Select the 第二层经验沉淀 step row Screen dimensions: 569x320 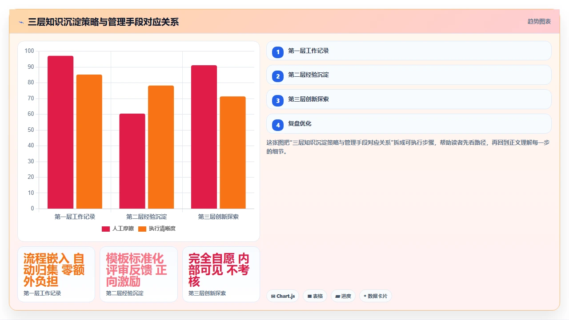pyautogui.click(x=409, y=75)
